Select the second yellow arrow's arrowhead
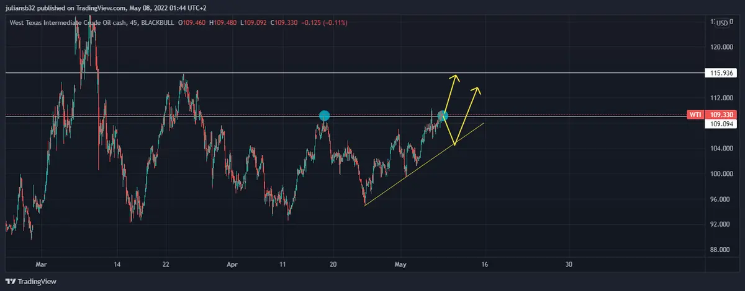The image size is (745, 291). pyautogui.click(x=477, y=90)
